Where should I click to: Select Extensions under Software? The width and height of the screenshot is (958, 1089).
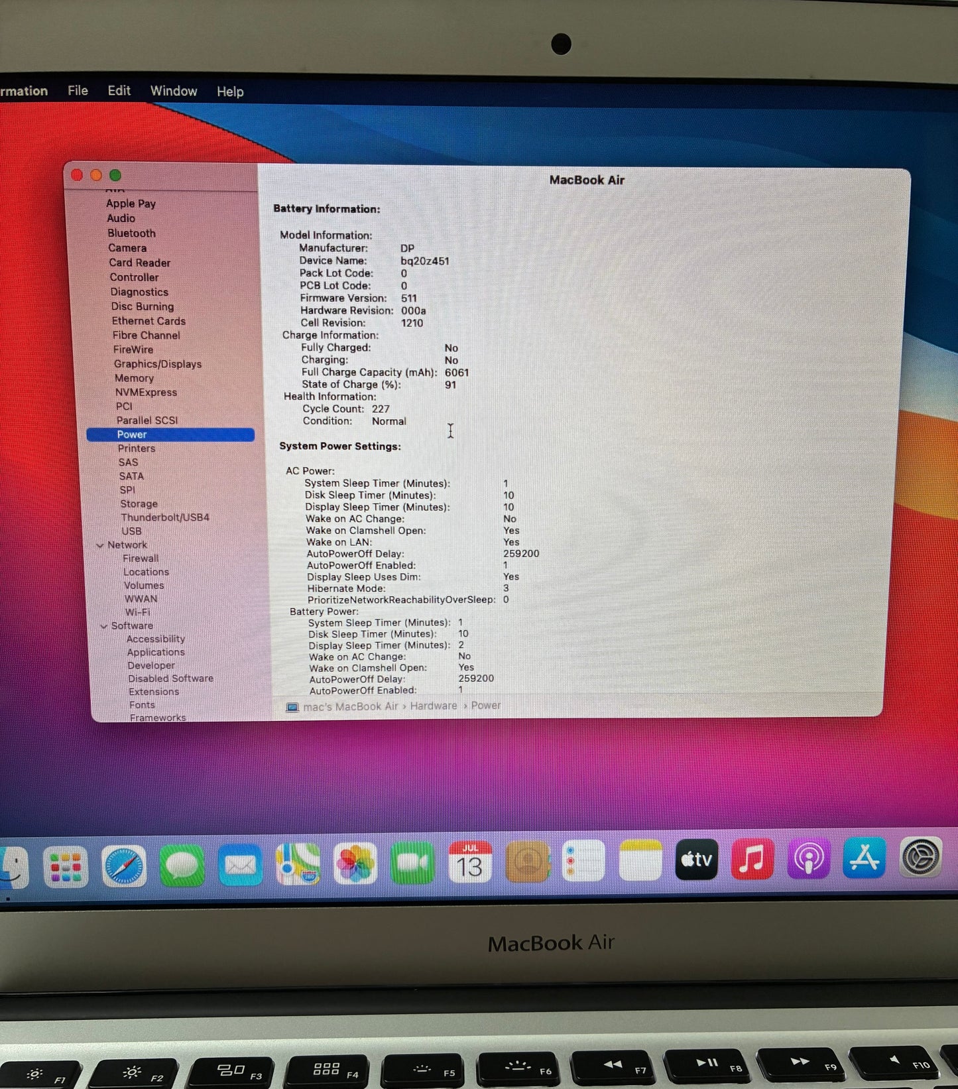[154, 692]
